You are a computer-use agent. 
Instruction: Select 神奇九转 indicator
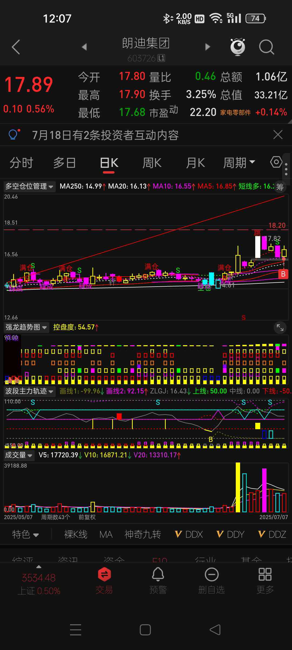point(143,534)
